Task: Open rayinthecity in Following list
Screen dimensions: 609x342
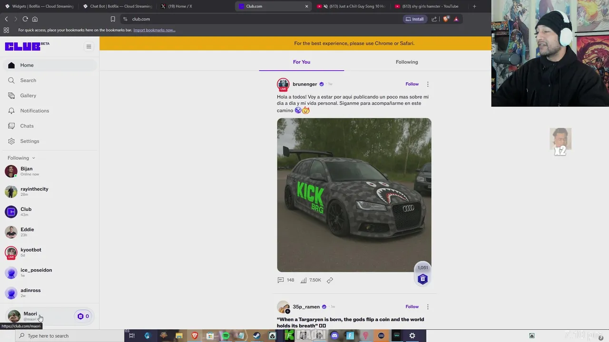Action: pyautogui.click(x=49, y=191)
